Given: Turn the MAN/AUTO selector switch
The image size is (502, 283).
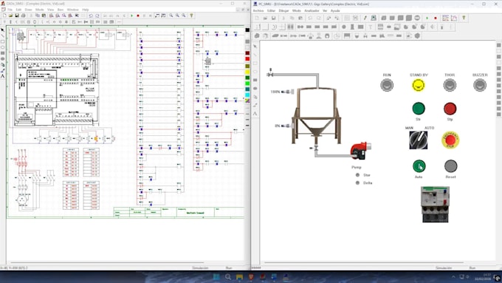Looking at the screenshot, I should click(x=418, y=140).
